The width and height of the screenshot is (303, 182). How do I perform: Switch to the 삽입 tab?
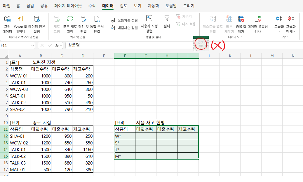pos(30,6)
